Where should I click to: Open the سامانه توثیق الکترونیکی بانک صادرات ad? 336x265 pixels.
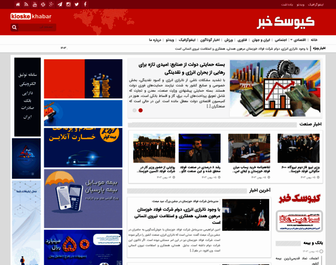(27, 97)
